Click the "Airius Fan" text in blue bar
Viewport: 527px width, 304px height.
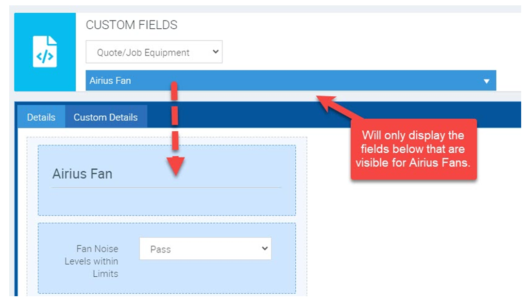coord(110,81)
